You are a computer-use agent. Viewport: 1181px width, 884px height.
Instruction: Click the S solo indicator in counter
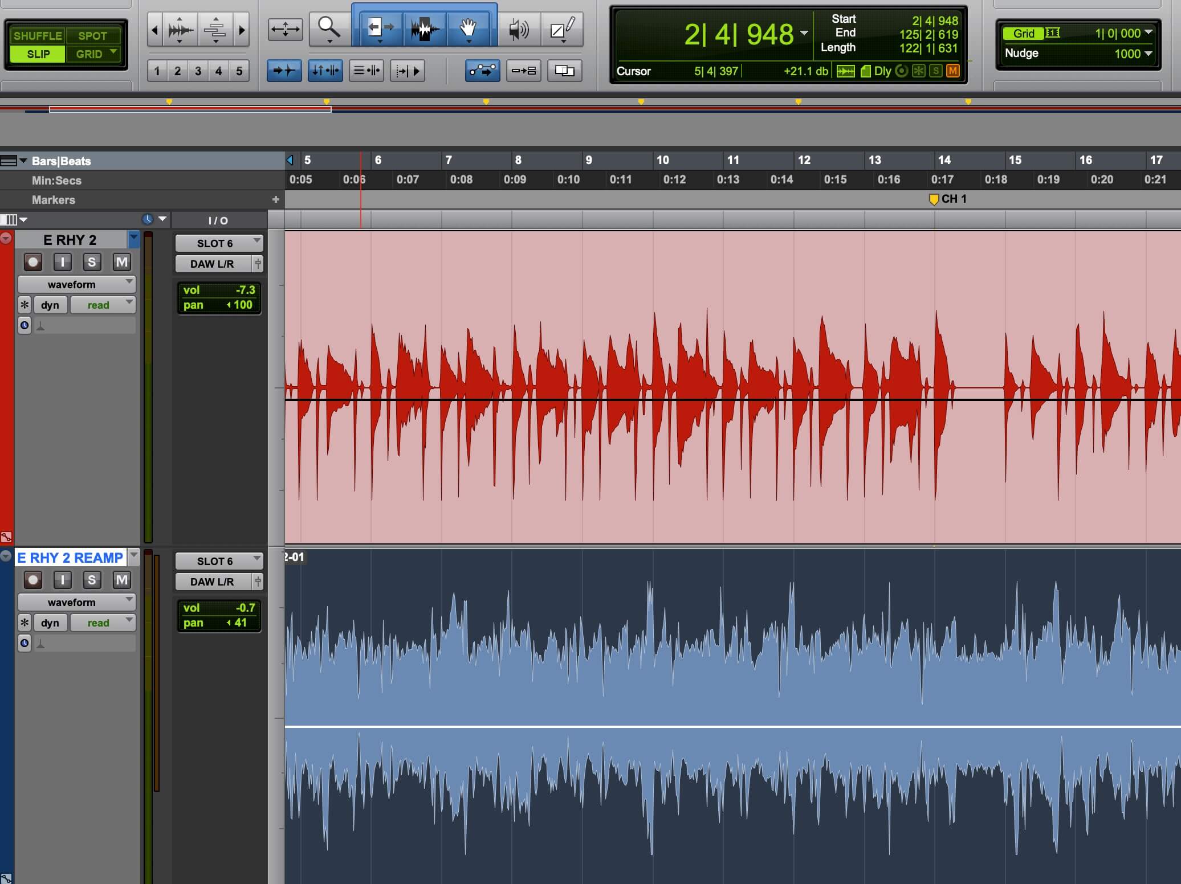coord(935,71)
